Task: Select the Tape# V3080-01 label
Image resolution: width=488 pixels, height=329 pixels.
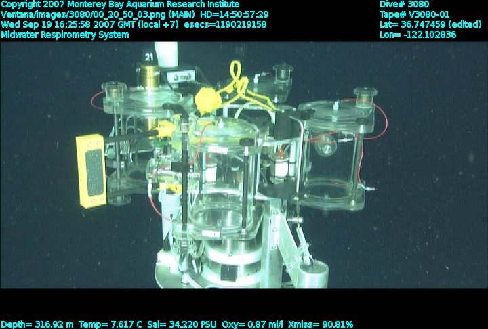Action: (x=414, y=15)
